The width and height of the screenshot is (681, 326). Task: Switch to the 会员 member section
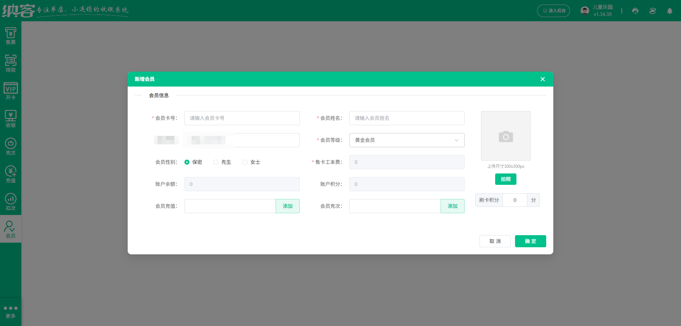point(11,229)
